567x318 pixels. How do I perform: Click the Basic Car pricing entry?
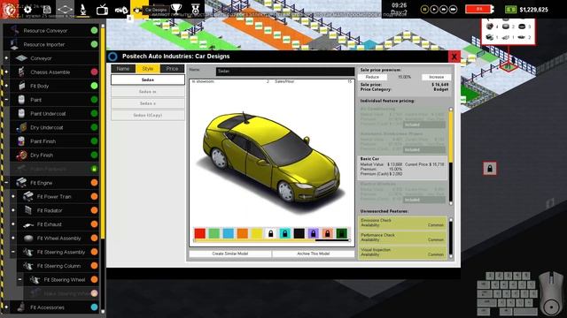click(x=402, y=167)
